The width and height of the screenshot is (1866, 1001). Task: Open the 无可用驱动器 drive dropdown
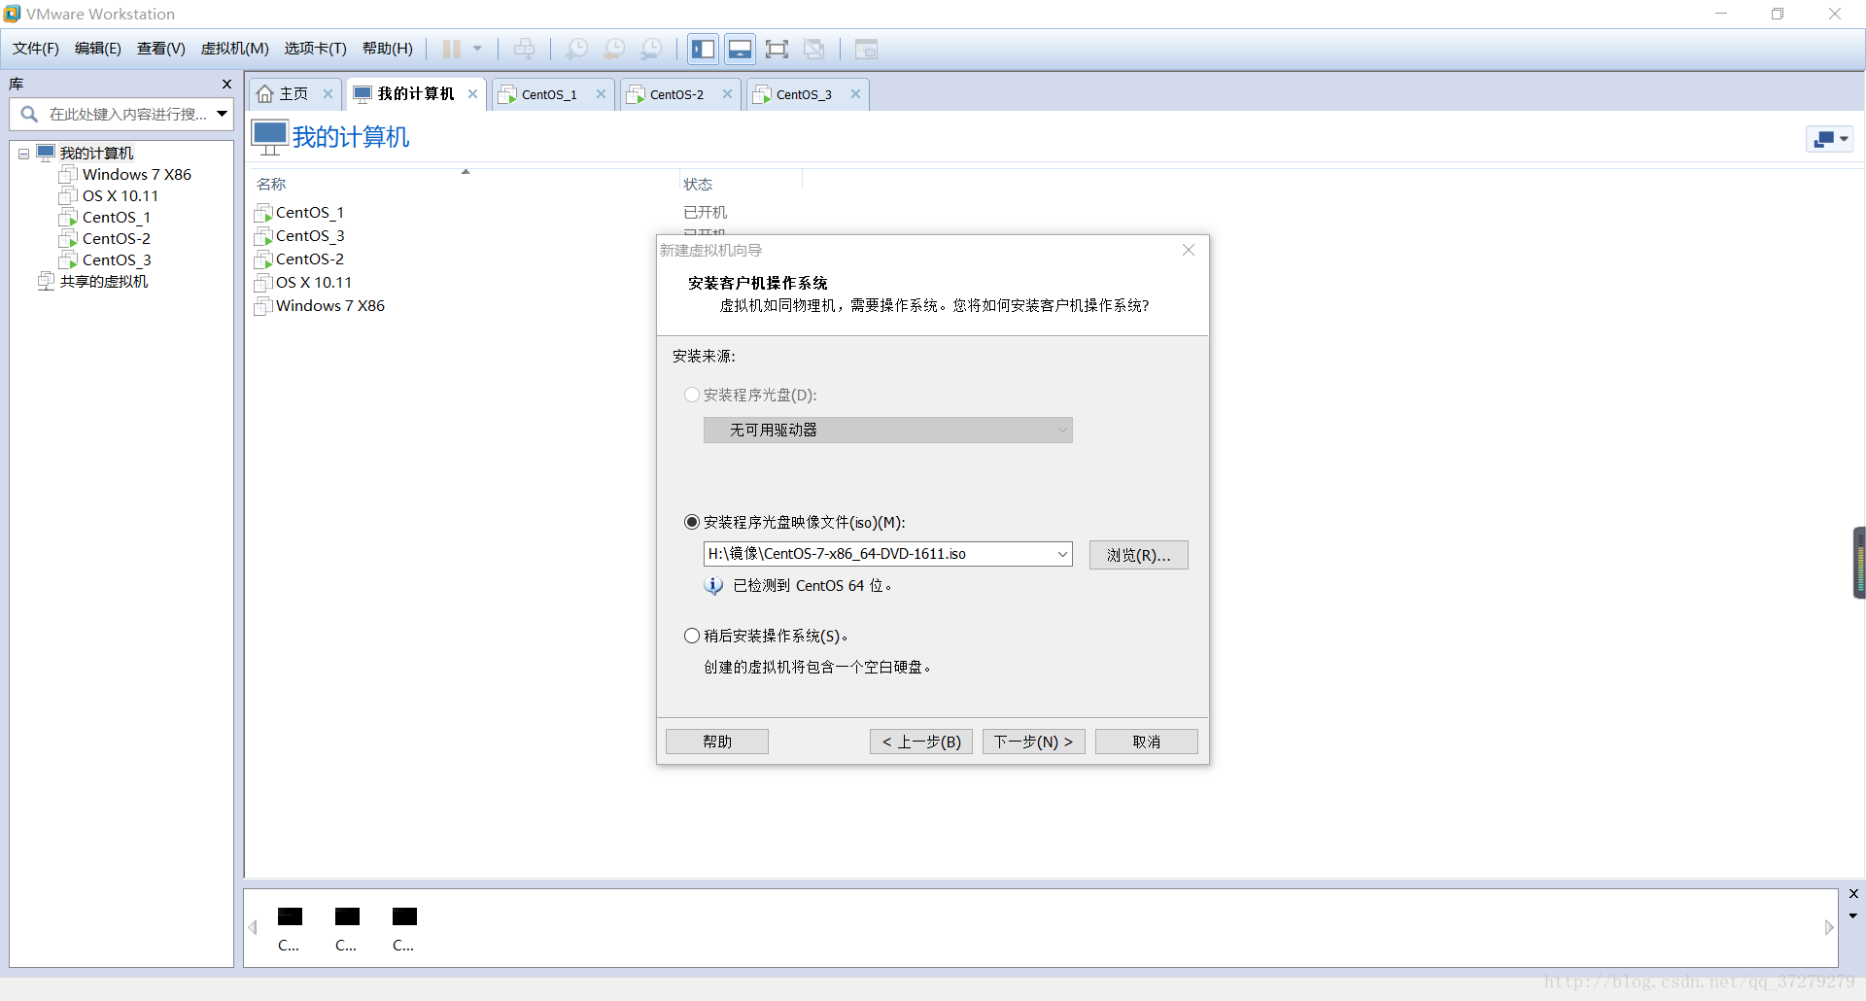(888, 431)
